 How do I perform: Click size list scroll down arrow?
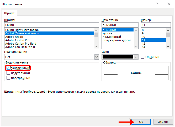pyautogui.click(x=168, y=46)
